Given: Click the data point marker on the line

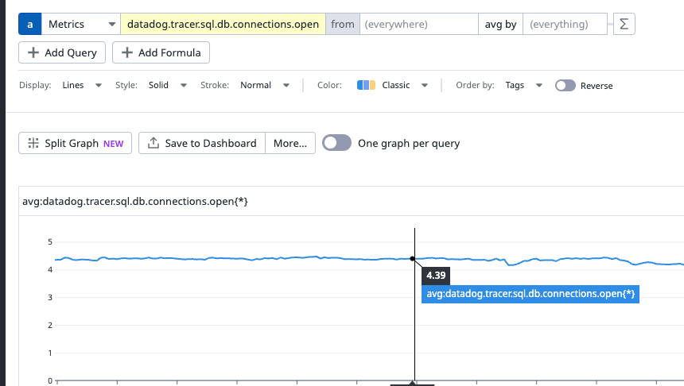Looking at the screenshot, I should click(412, 259).
